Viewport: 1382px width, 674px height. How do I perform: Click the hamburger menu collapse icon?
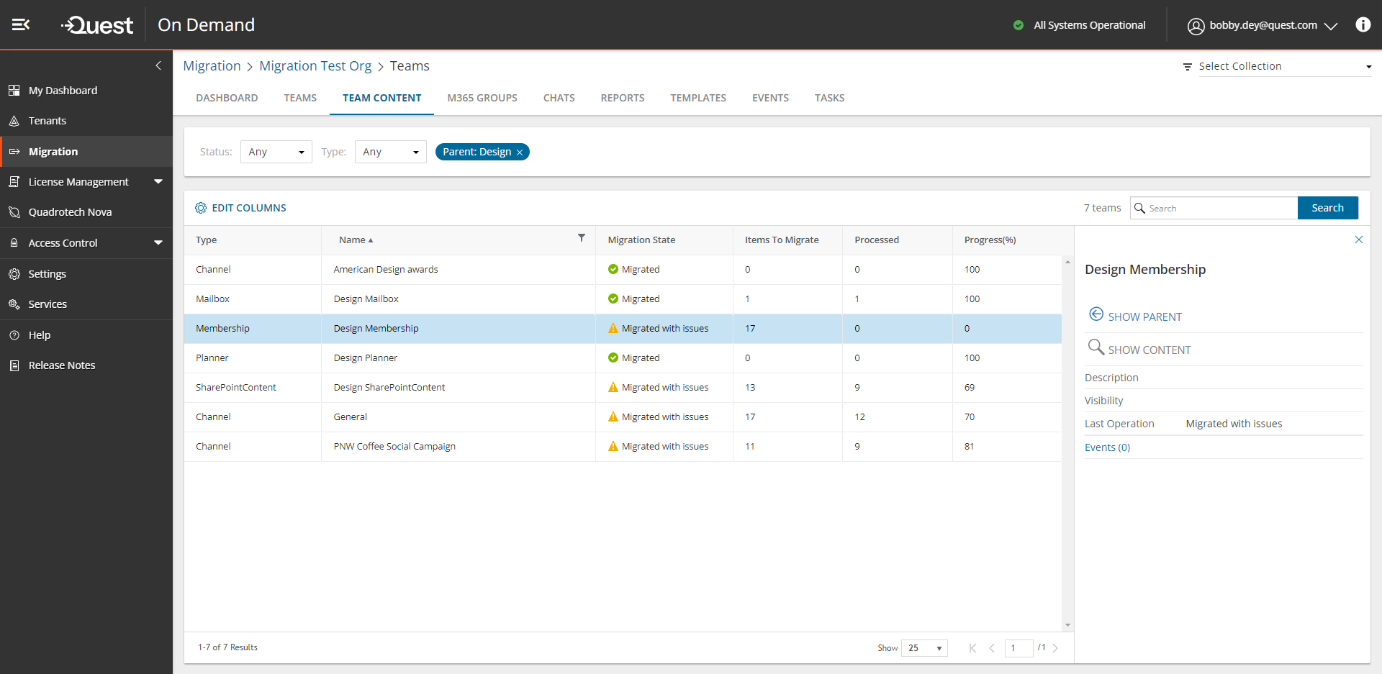coord(21,25)
